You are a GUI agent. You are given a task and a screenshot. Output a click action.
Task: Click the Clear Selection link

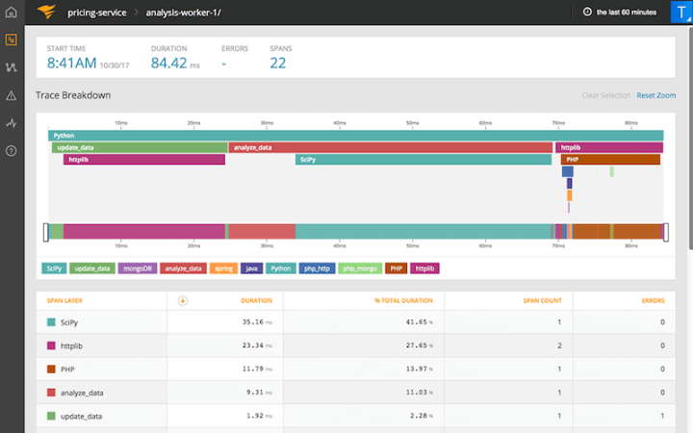point(606,95)
